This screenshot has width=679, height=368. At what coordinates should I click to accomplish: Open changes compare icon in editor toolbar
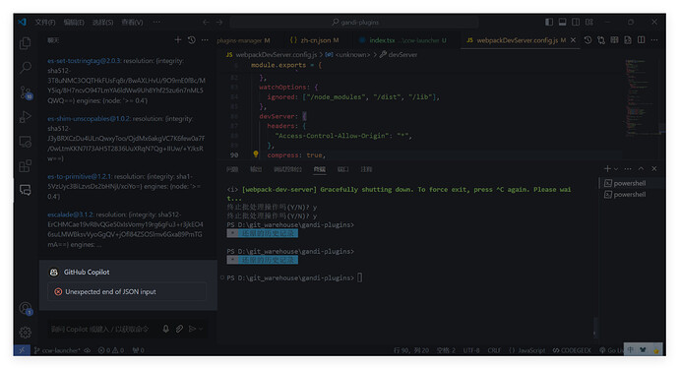click(601, 39)
